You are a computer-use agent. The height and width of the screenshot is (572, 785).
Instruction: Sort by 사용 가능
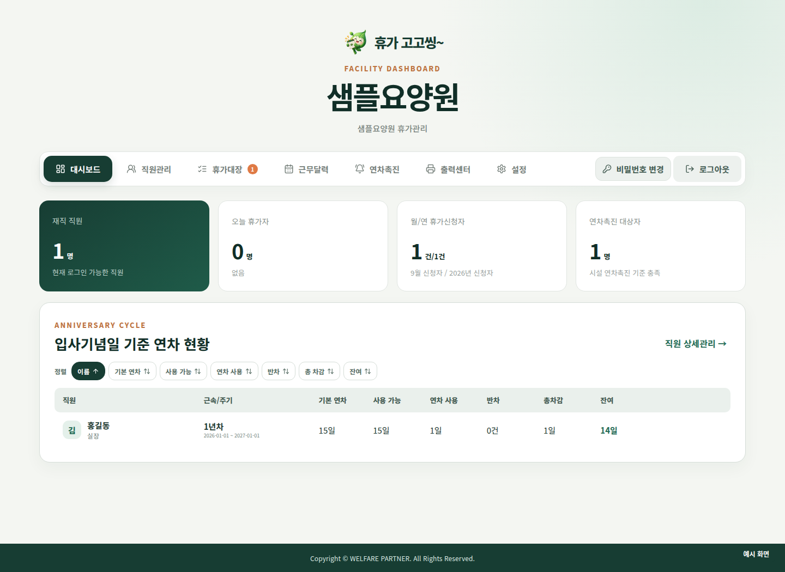tap(183, 371)
